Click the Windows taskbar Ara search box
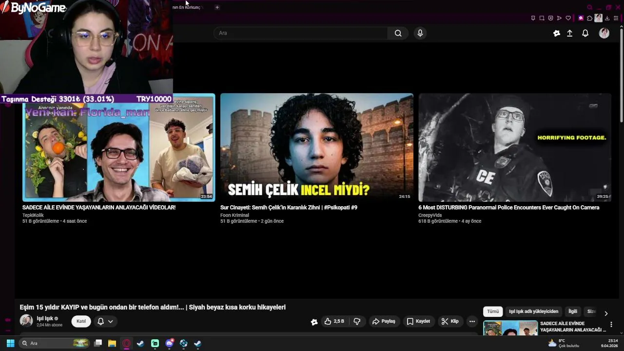 (55, 343)
